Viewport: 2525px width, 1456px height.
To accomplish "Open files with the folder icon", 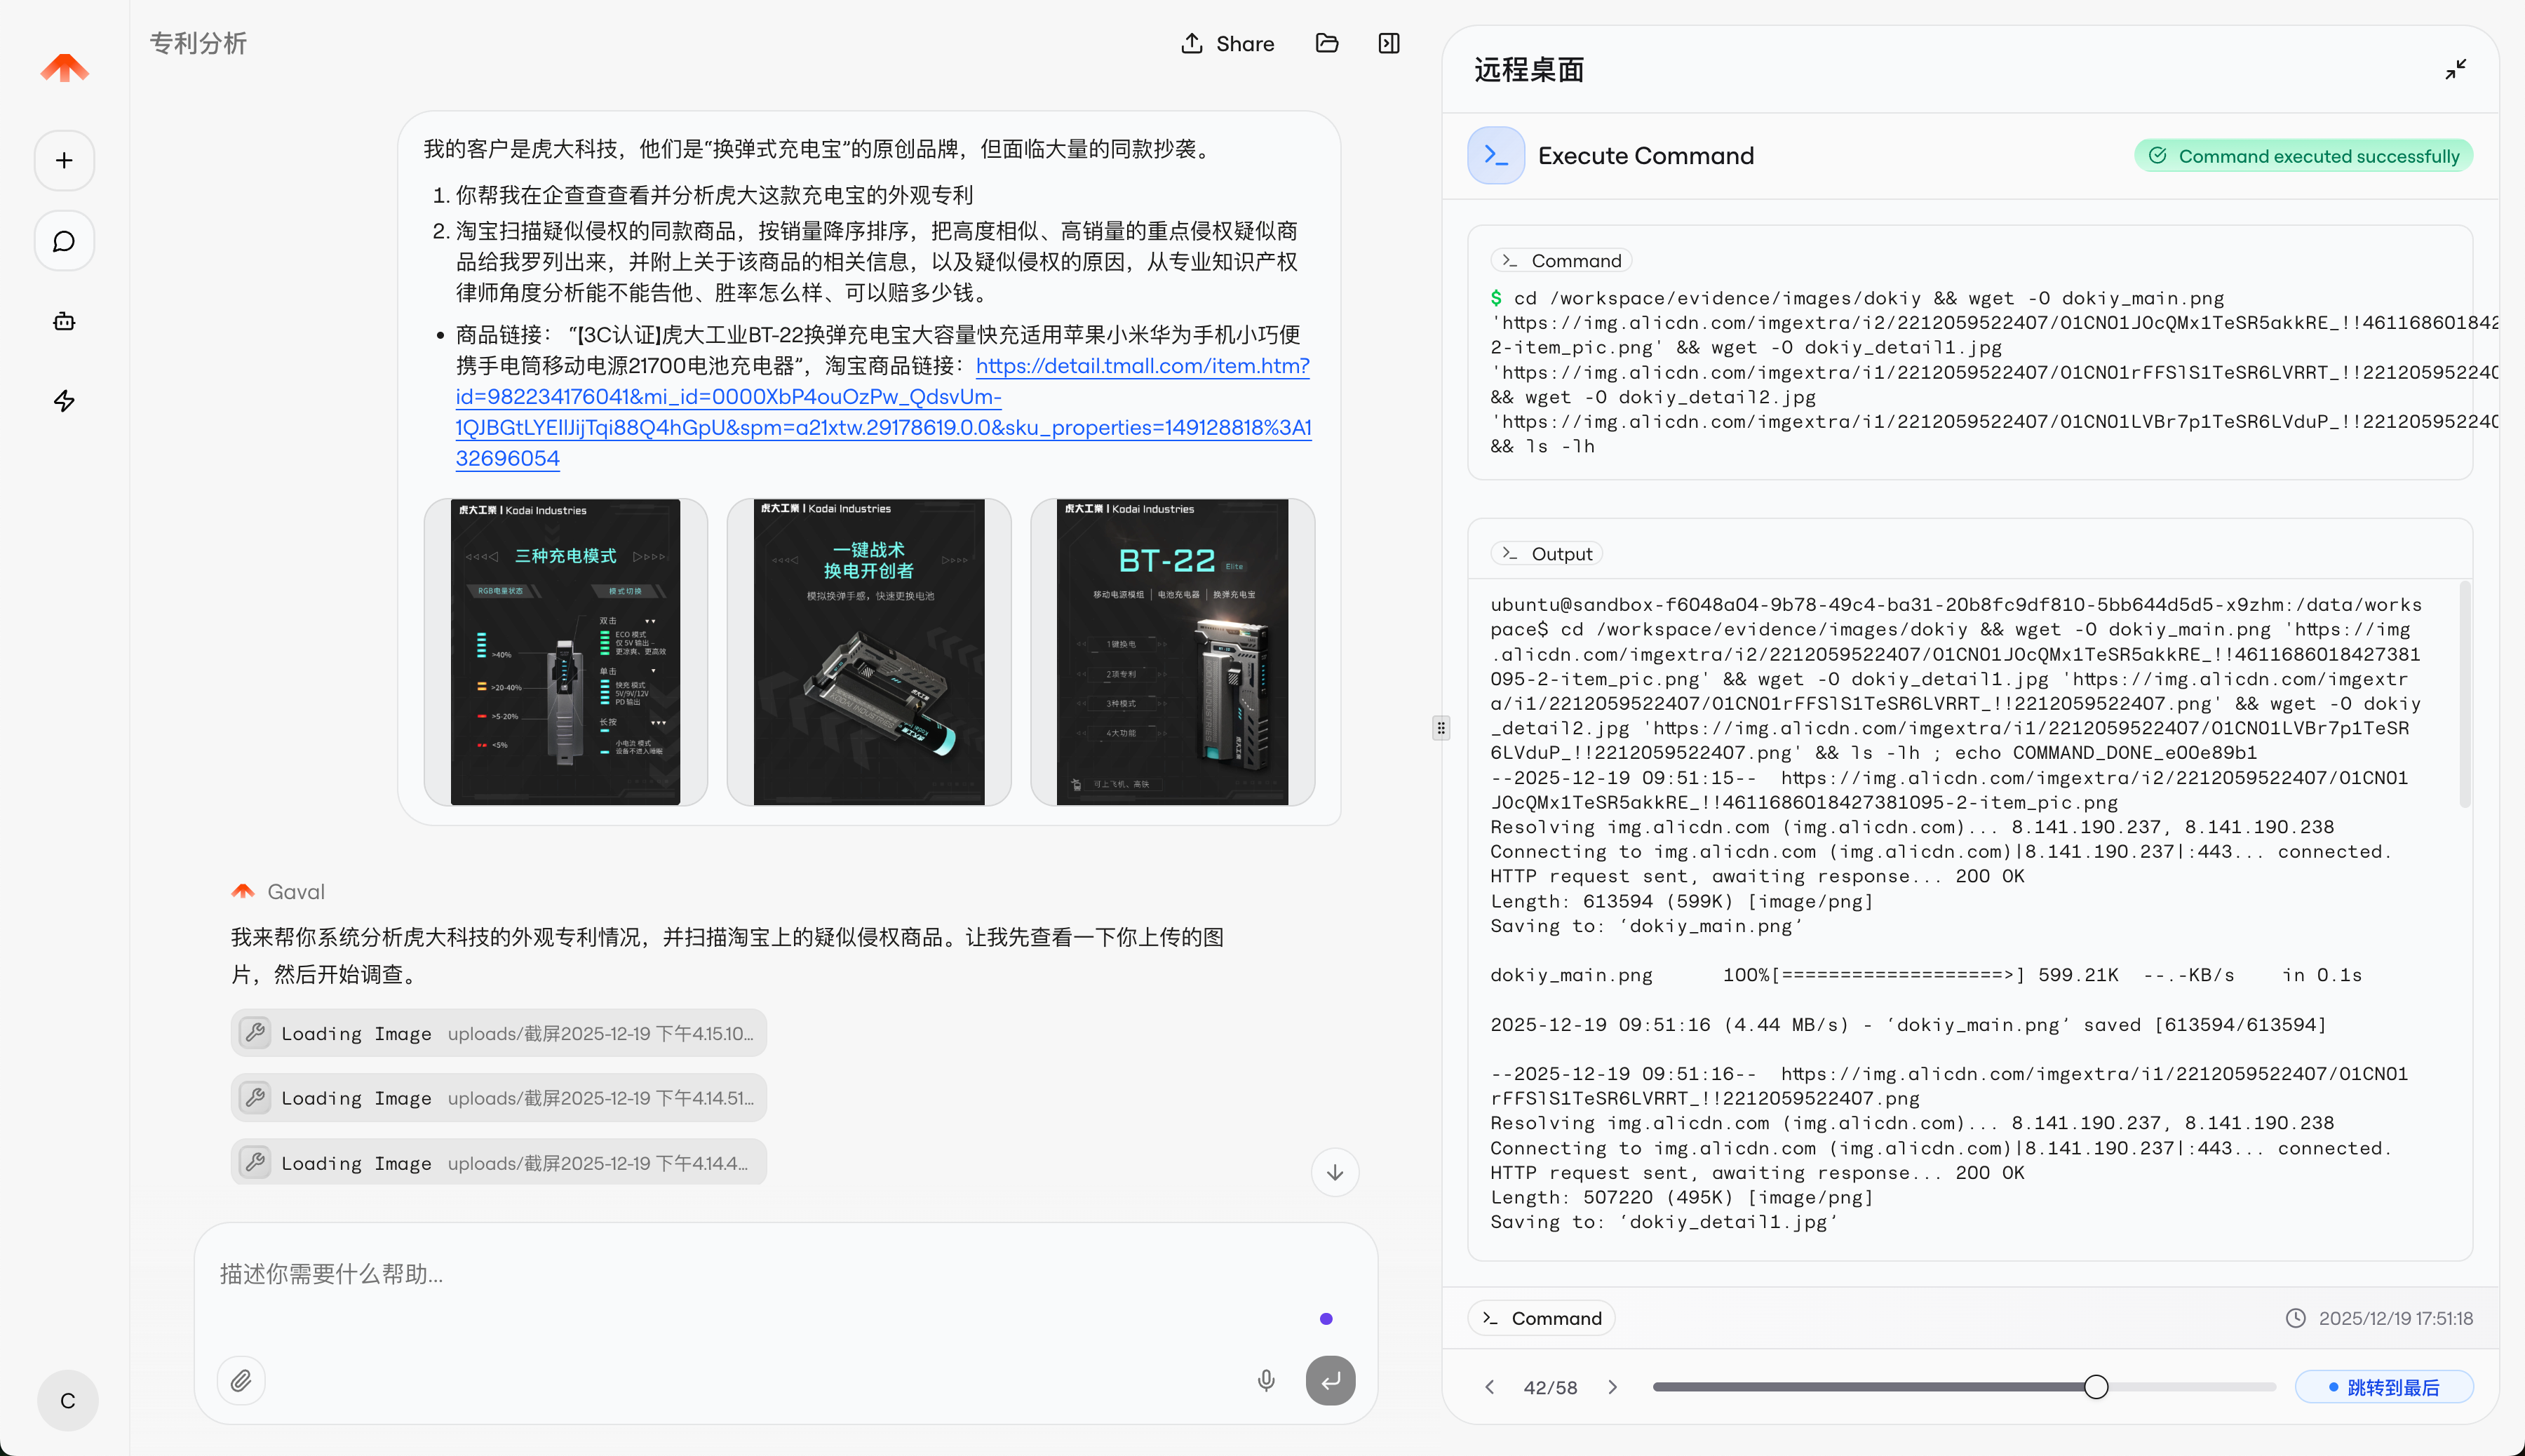I will [1326, 43].
